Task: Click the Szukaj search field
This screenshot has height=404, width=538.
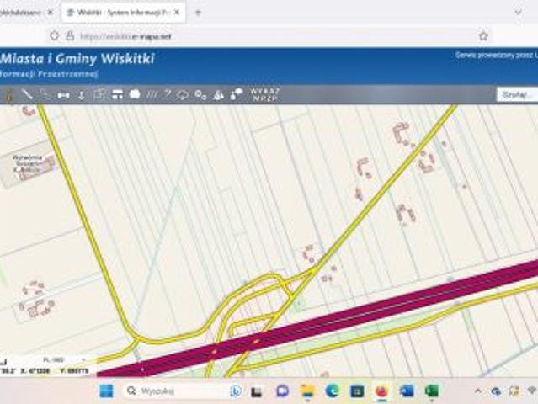Action: [x=517, y=94]
